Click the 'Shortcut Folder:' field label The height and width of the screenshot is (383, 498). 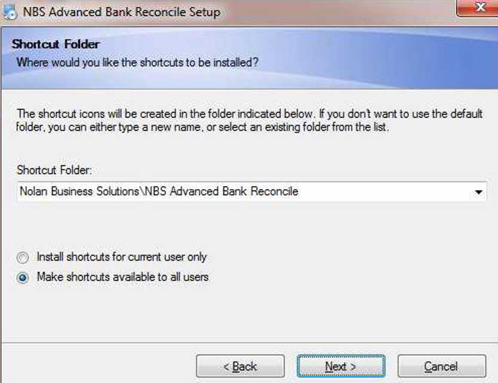[54, 170]
